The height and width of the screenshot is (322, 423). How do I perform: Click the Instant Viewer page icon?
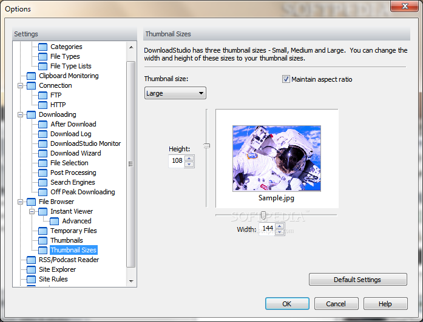click(42, 211)
